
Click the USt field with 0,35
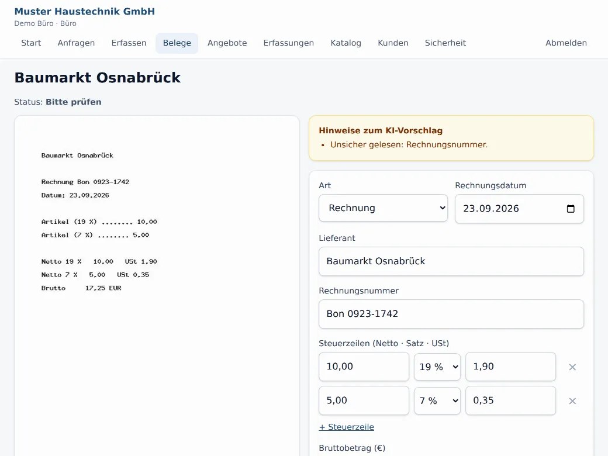tap(510, 401)
